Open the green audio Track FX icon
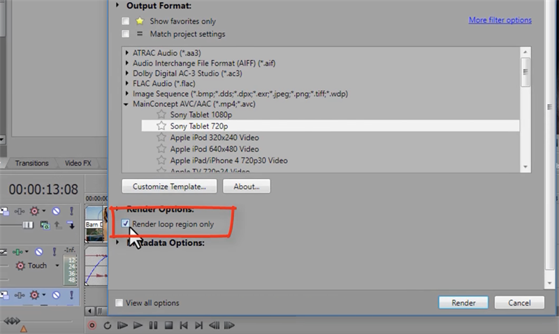The height and width of the screenshot is (334, 559). point(18,252)
